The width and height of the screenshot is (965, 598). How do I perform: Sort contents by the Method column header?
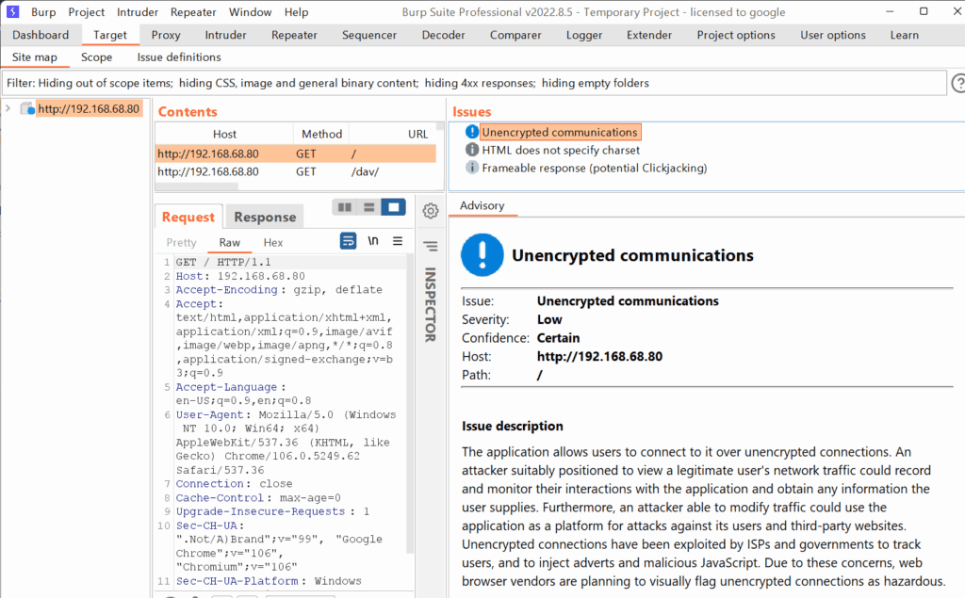click(321, 134)
